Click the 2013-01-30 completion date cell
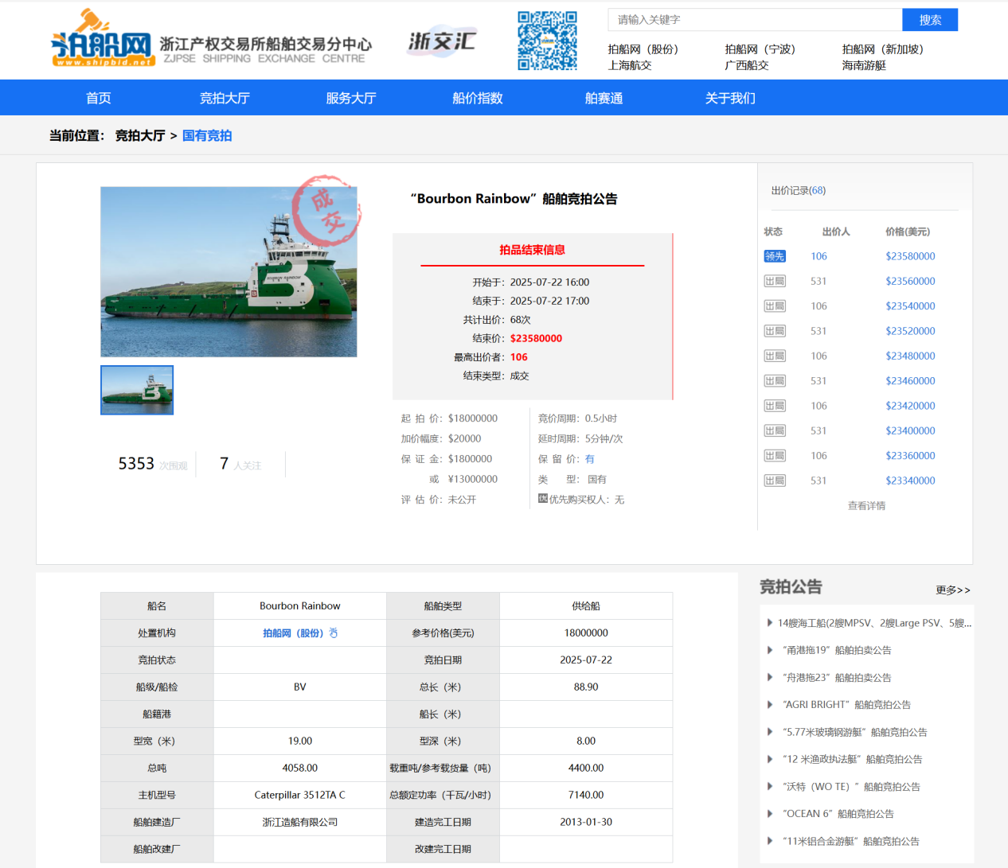This screenshot has width=1008, height=868. 586,822
